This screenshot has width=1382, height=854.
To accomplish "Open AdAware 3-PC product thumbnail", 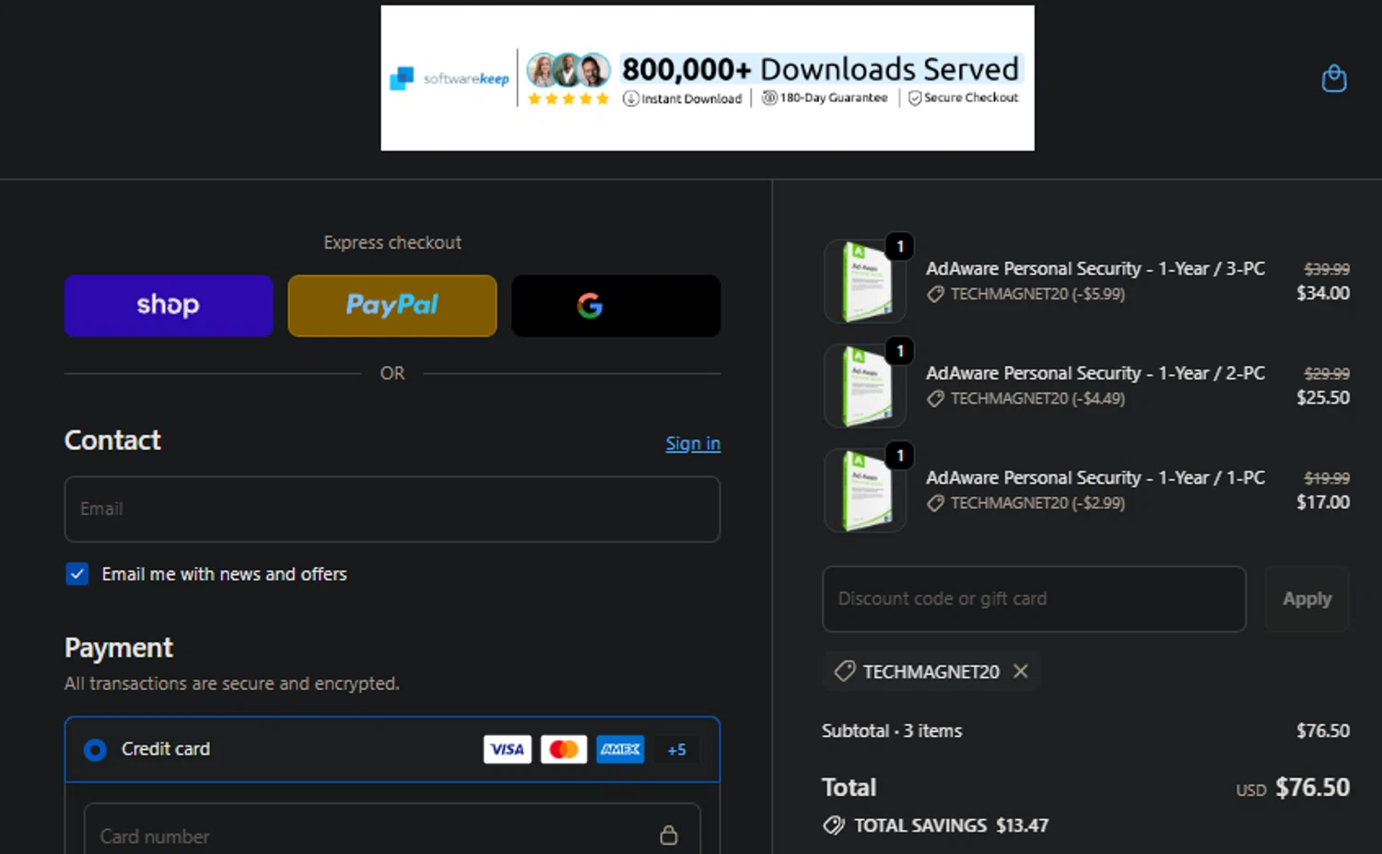I will click(x=865, y=281).
